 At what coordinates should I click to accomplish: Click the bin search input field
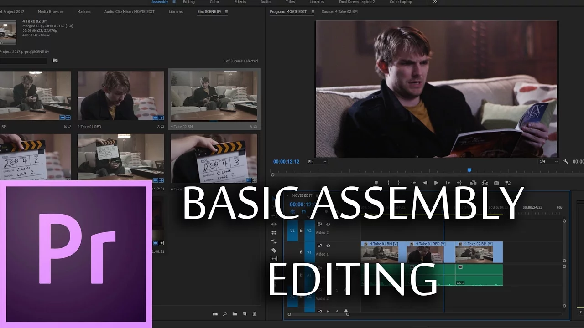coord(23,61)
